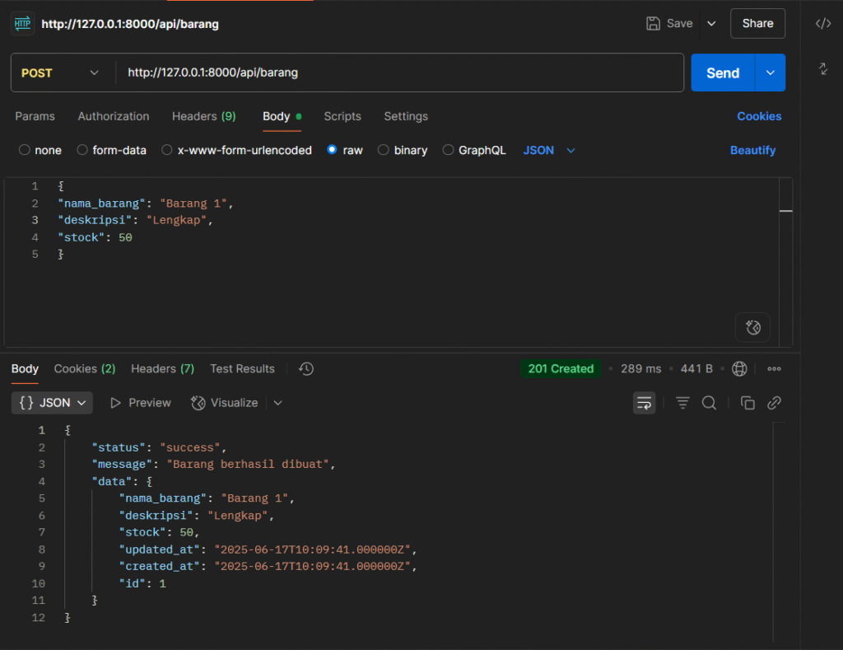The image size is (843, 650).
Task: Search the response body with magnifier icon
Action: tap(709, 403)
